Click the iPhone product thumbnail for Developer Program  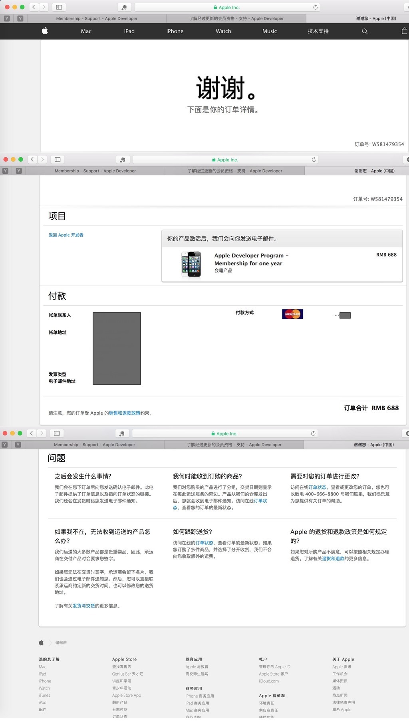point(191,264)
